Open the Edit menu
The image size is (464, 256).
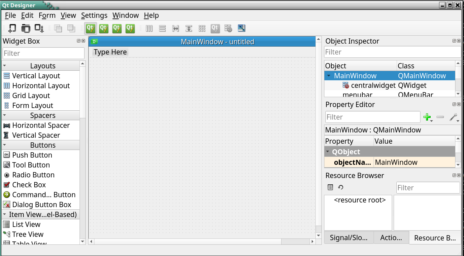click(x=27, y=15)
